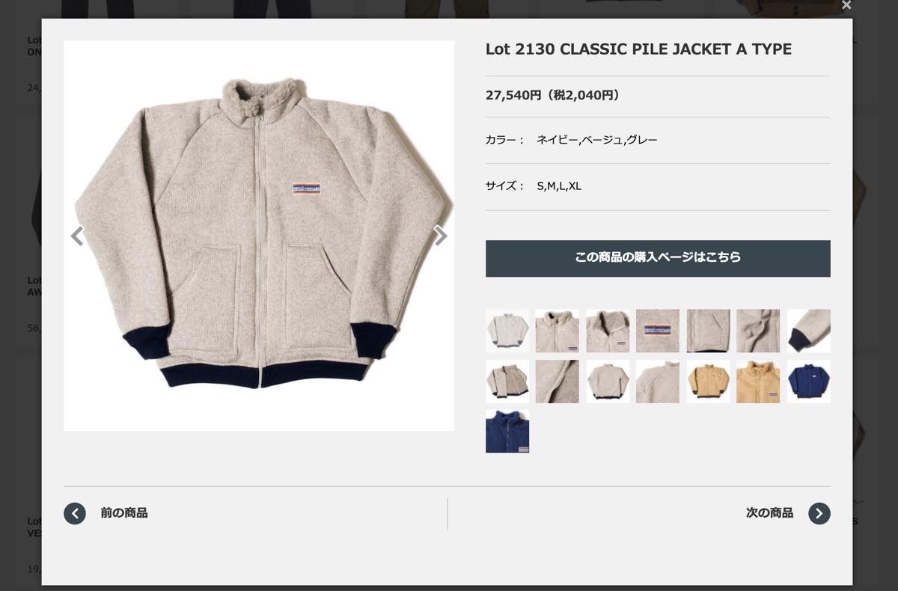Select the collar close-up thumbnail in first row
This screenshot has height=591, width=898.
tap(608, 331)
